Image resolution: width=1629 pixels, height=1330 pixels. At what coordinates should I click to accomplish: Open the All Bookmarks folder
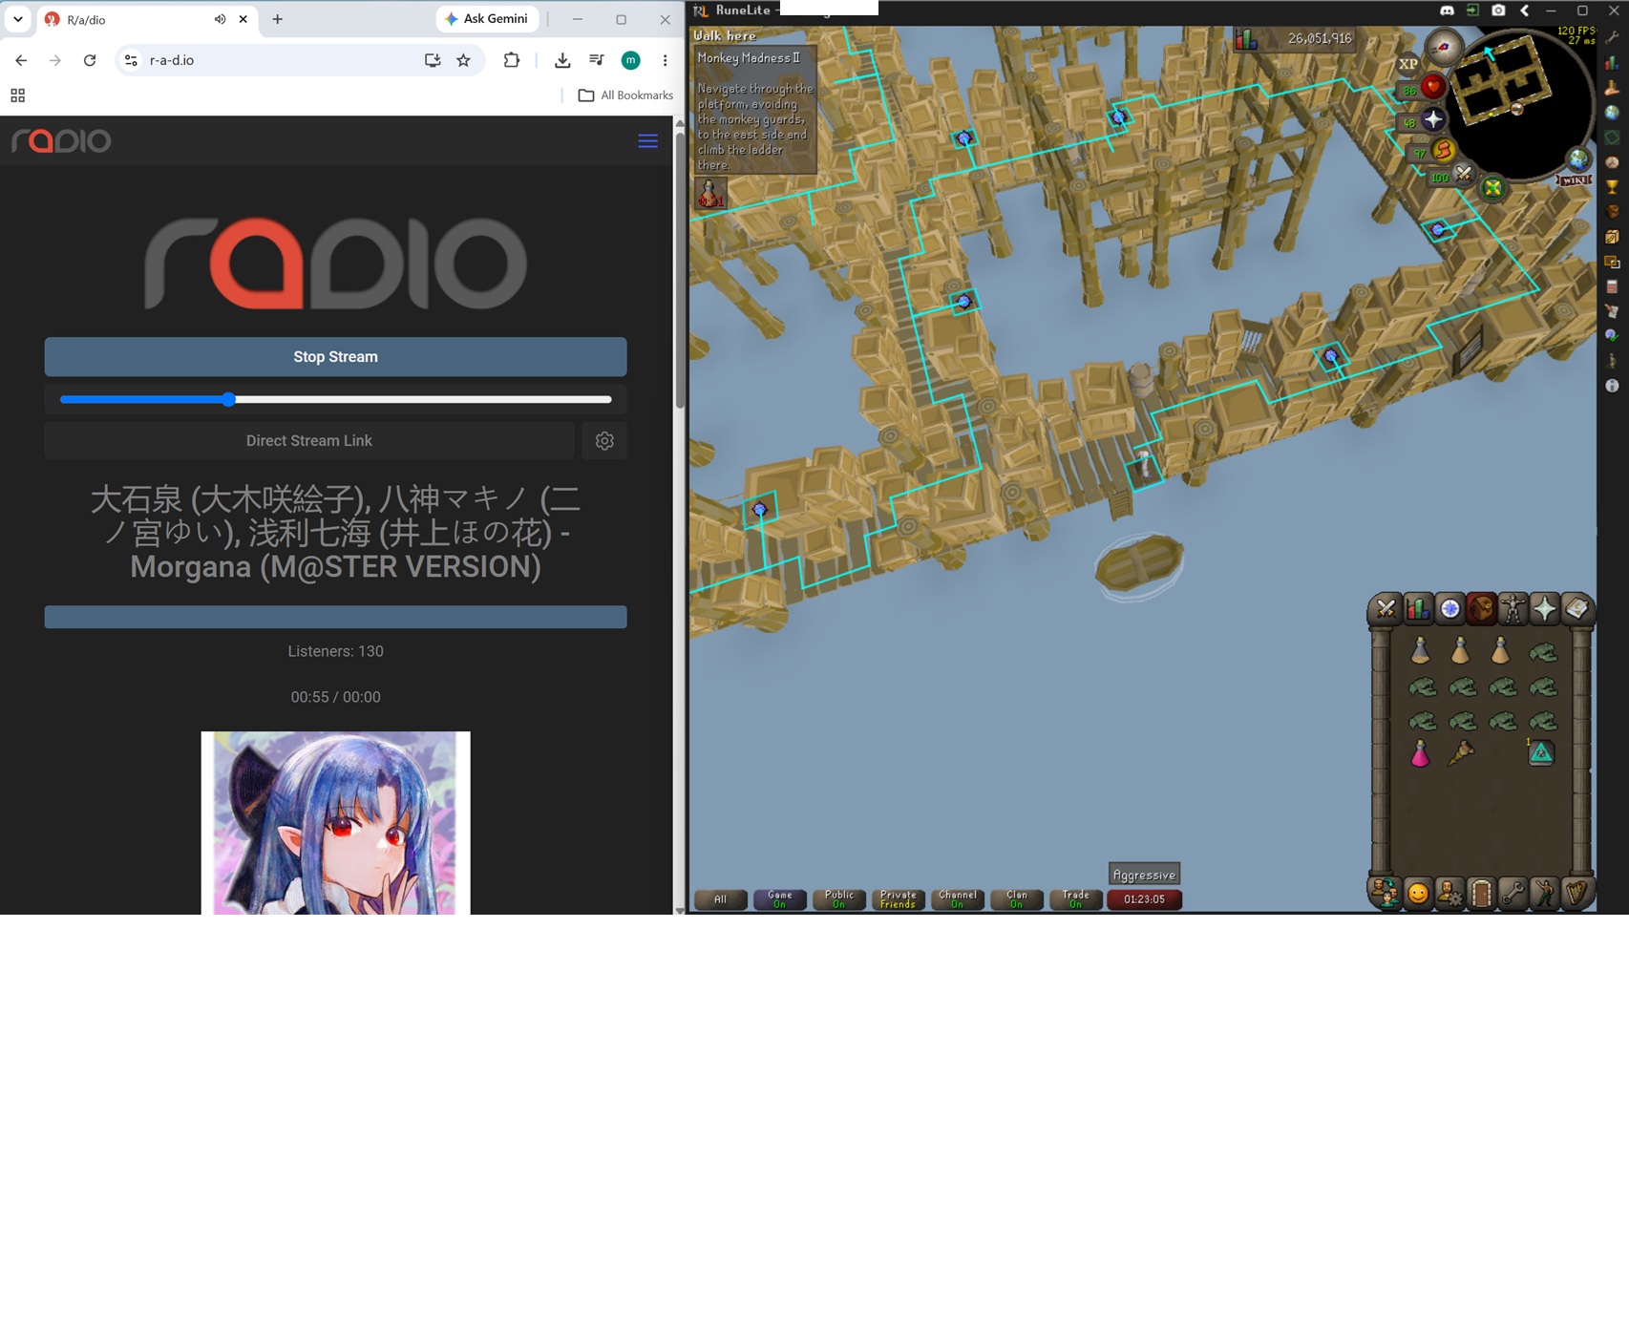tap(625, 95)
